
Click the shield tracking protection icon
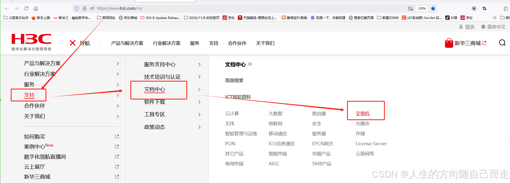[x=77, y=8]
